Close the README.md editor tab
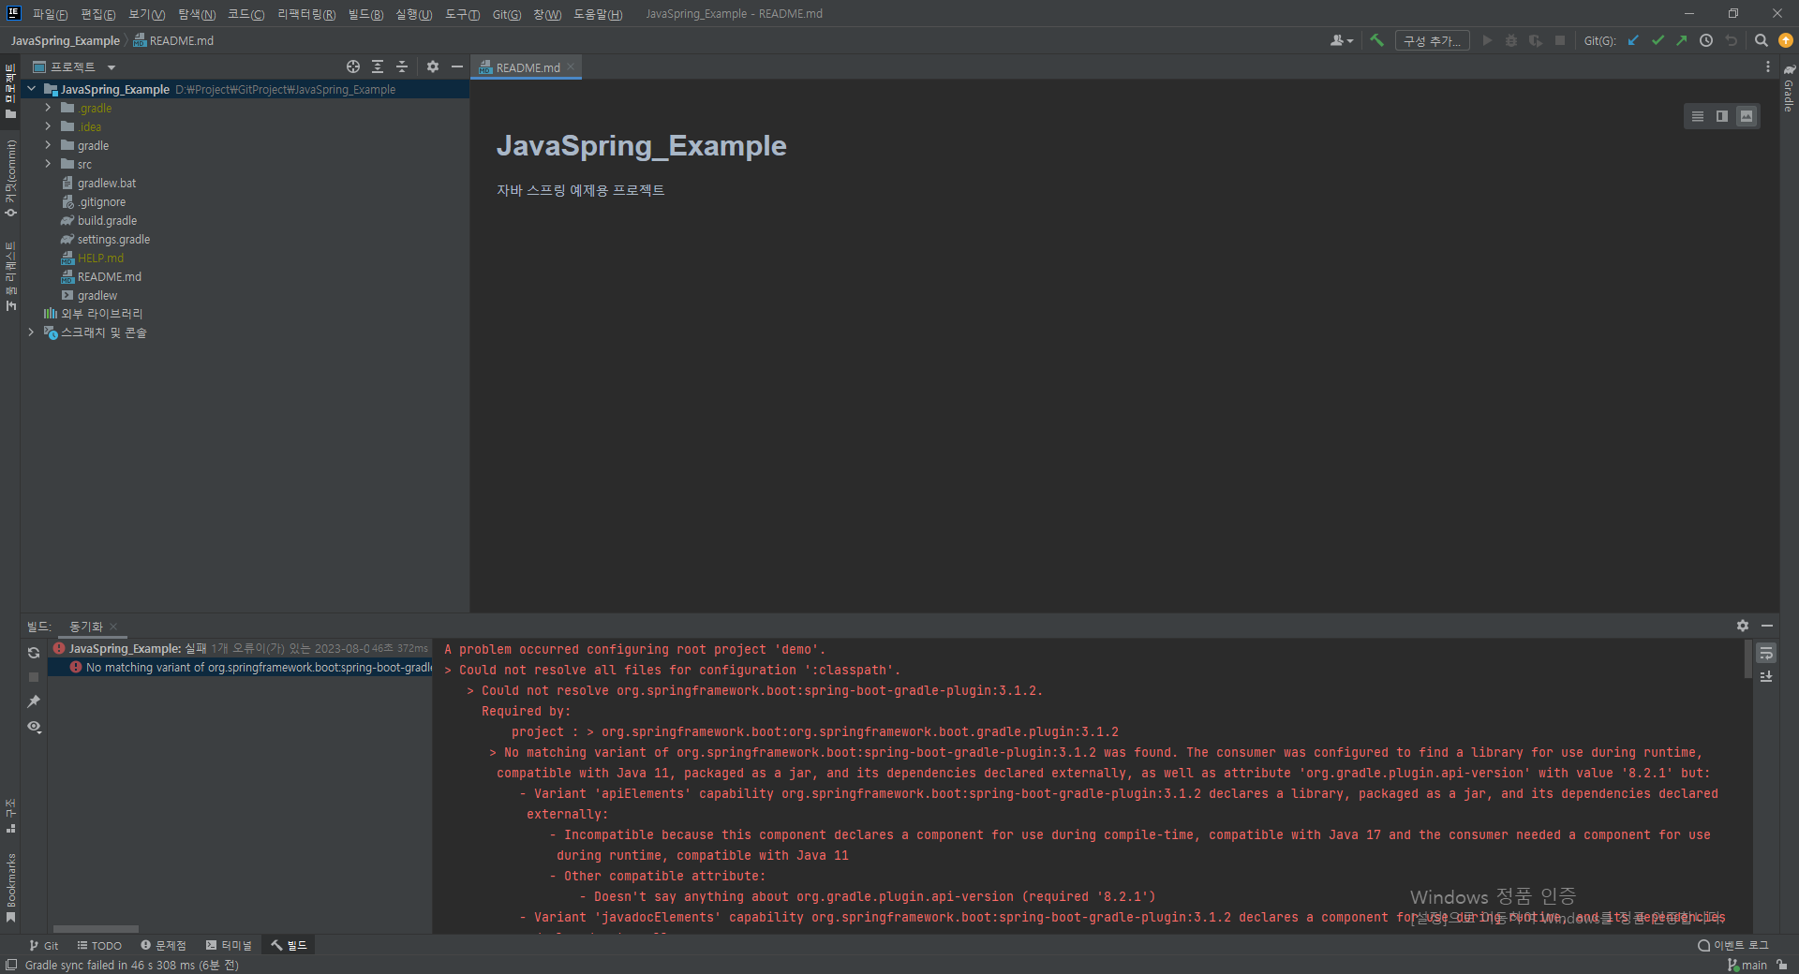This screenshot has height=974, width=1799. (571, 67)
